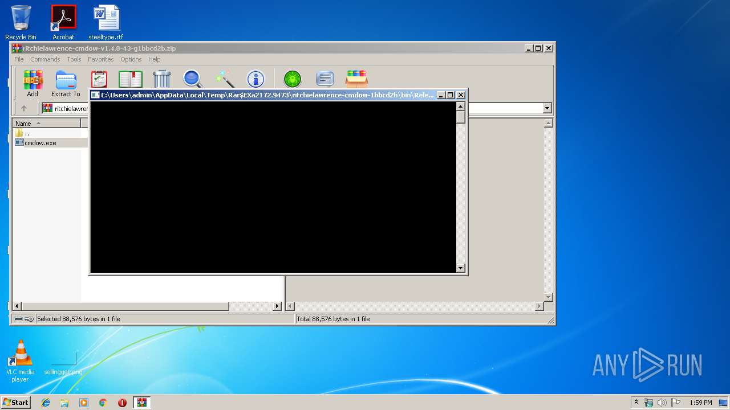Open the Acrobat desktop shortcut

click(63, 22)
